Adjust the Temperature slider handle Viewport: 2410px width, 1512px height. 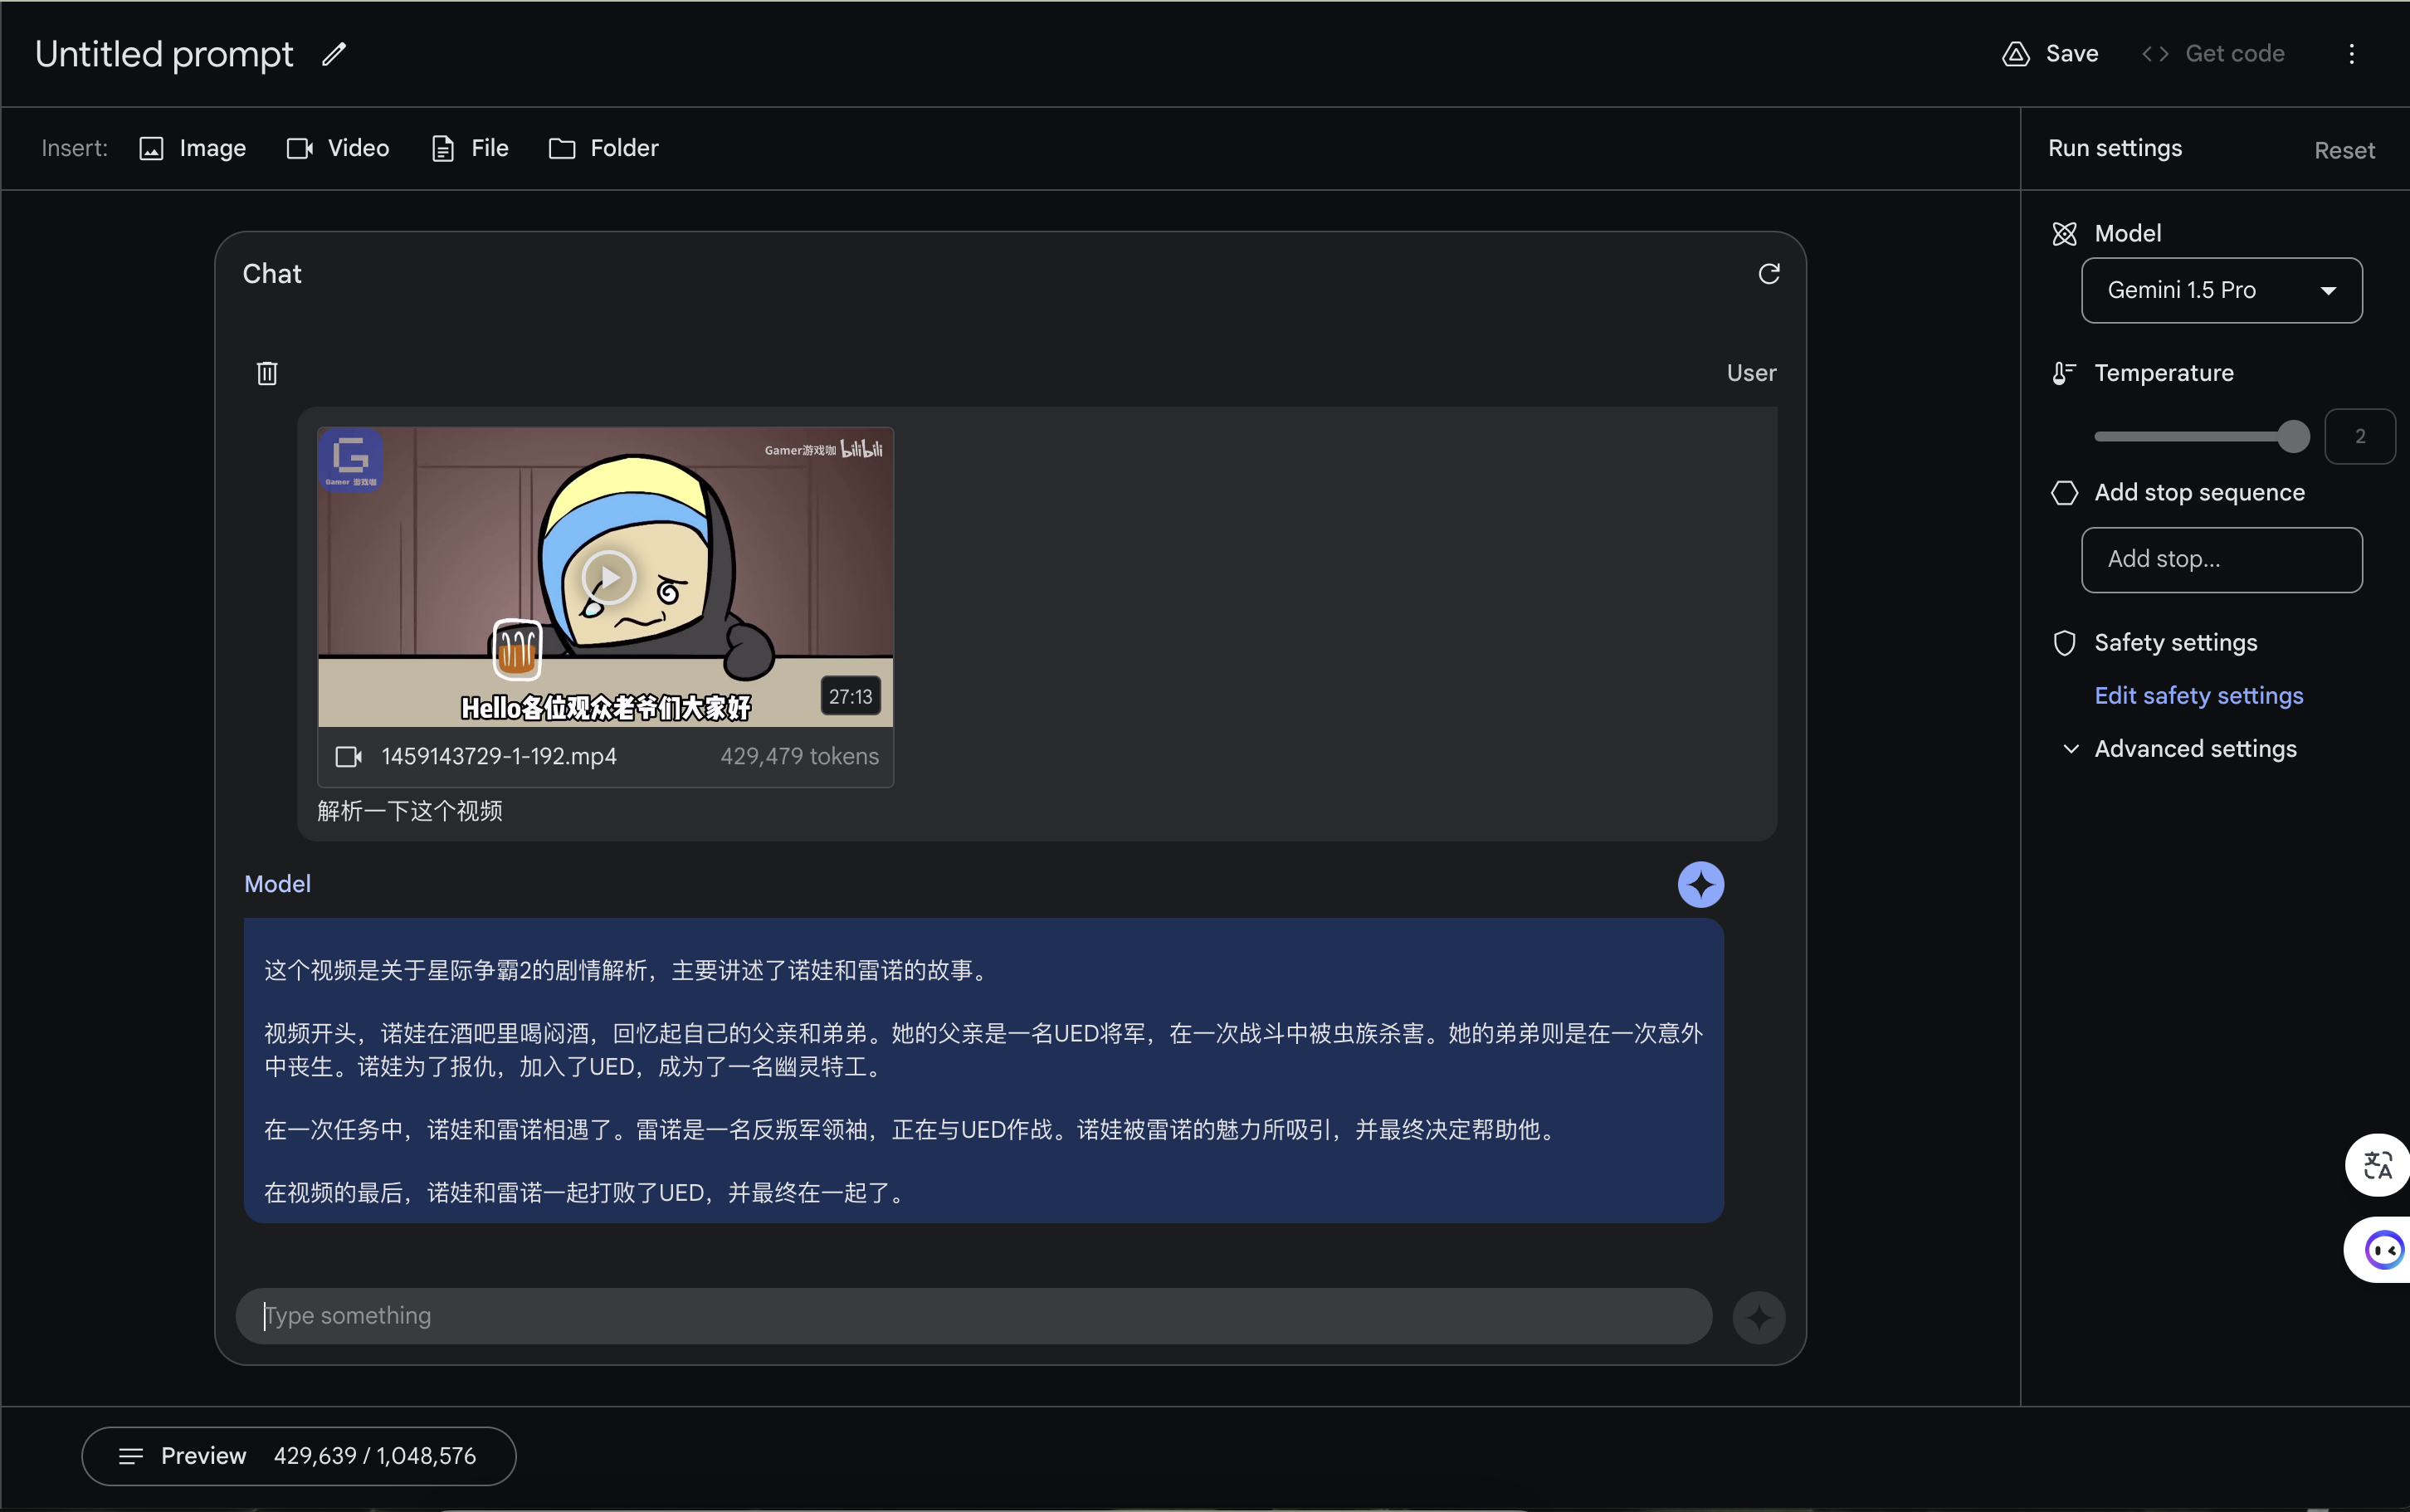click(2292, 436)
